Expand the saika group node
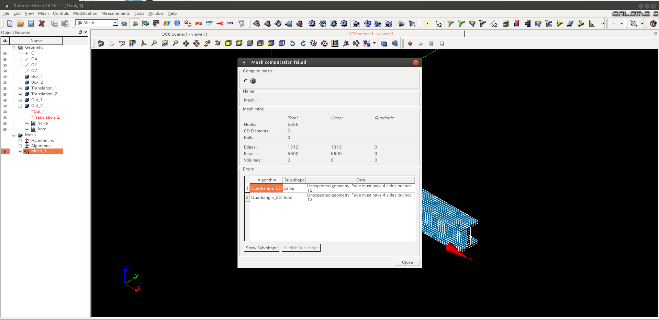659x320 pixels. (27, 123)
